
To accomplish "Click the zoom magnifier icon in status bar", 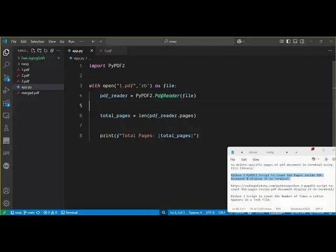I will pyautogui.click(x=164, y=212).
